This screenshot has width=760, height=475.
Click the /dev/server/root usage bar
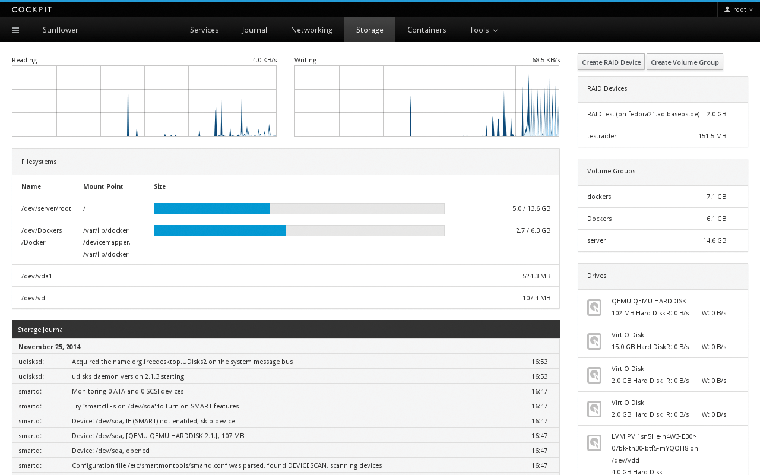tap(299, 208)
